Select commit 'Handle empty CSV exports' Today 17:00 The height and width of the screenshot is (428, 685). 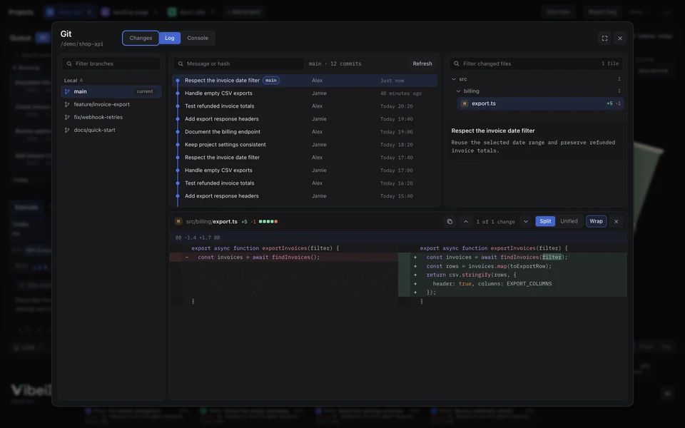(x=305, y=170)
